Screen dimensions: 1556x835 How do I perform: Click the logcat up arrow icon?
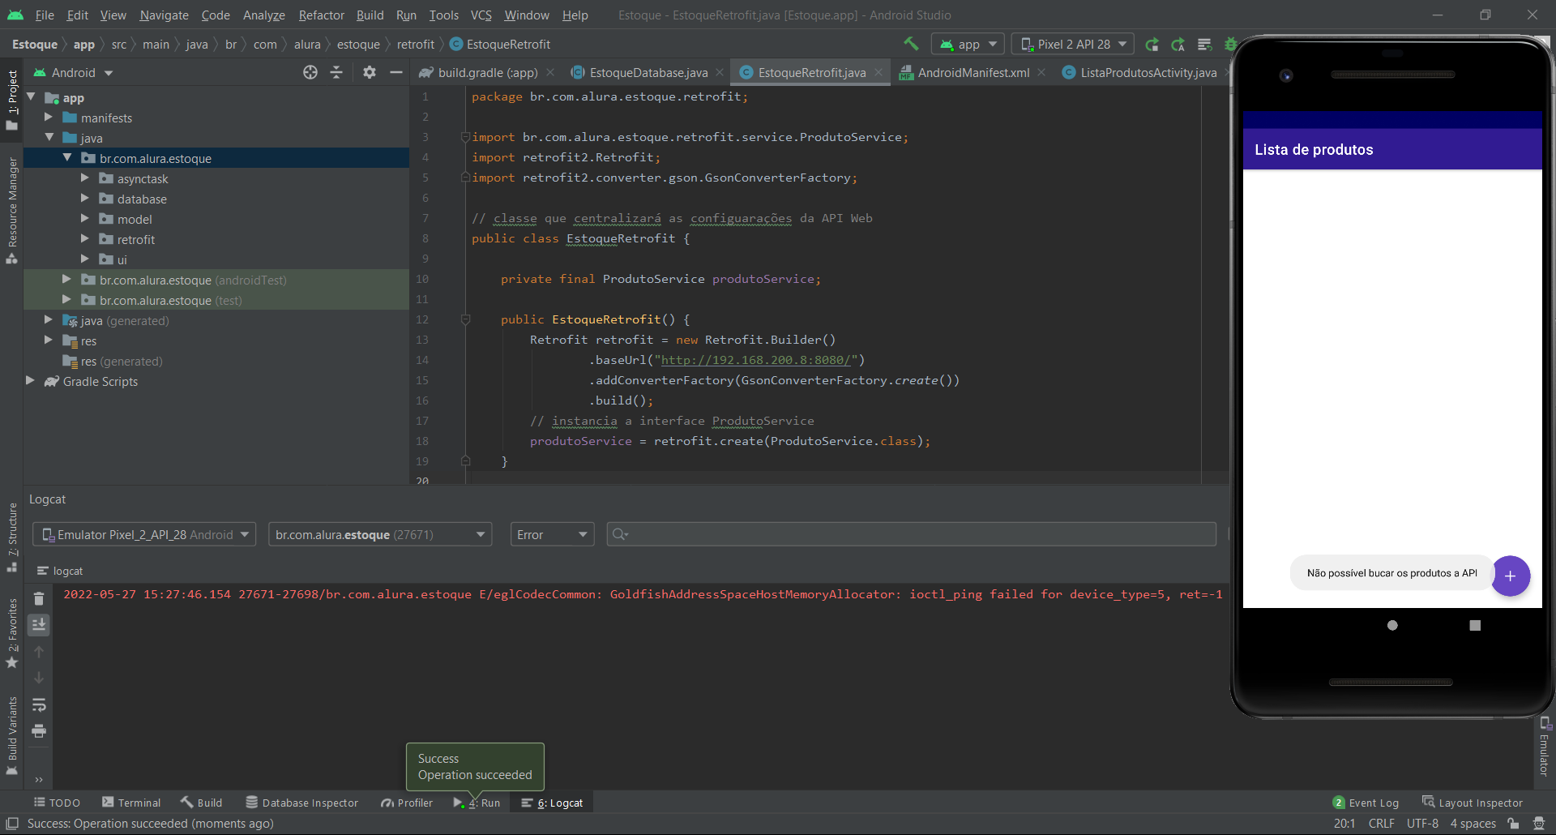click(x=39, y=652)
